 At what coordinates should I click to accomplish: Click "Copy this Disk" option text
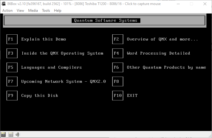(x=40, y=95)
